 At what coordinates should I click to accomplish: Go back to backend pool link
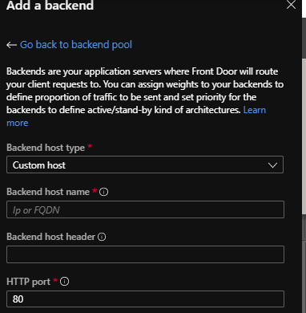[76, 45]
